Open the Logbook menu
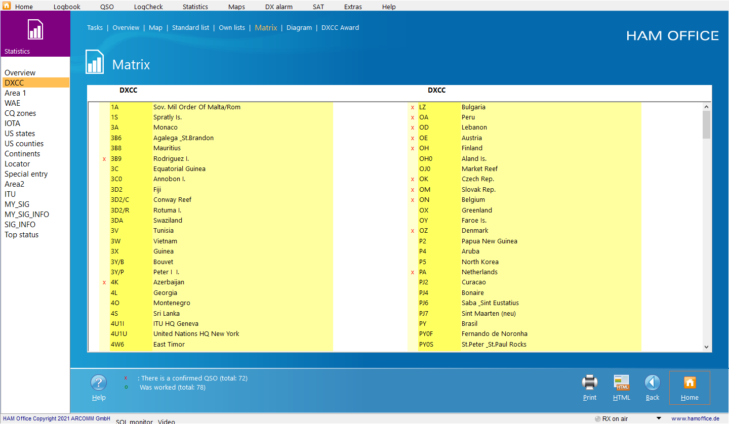The height and width of the screenshot is (424, 729). [x=66, y=7]
